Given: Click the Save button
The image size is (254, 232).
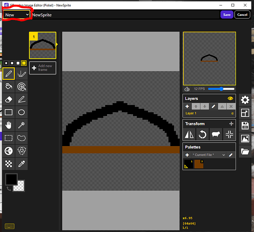Looking at the screenshot, I should (x=227, y=14).
